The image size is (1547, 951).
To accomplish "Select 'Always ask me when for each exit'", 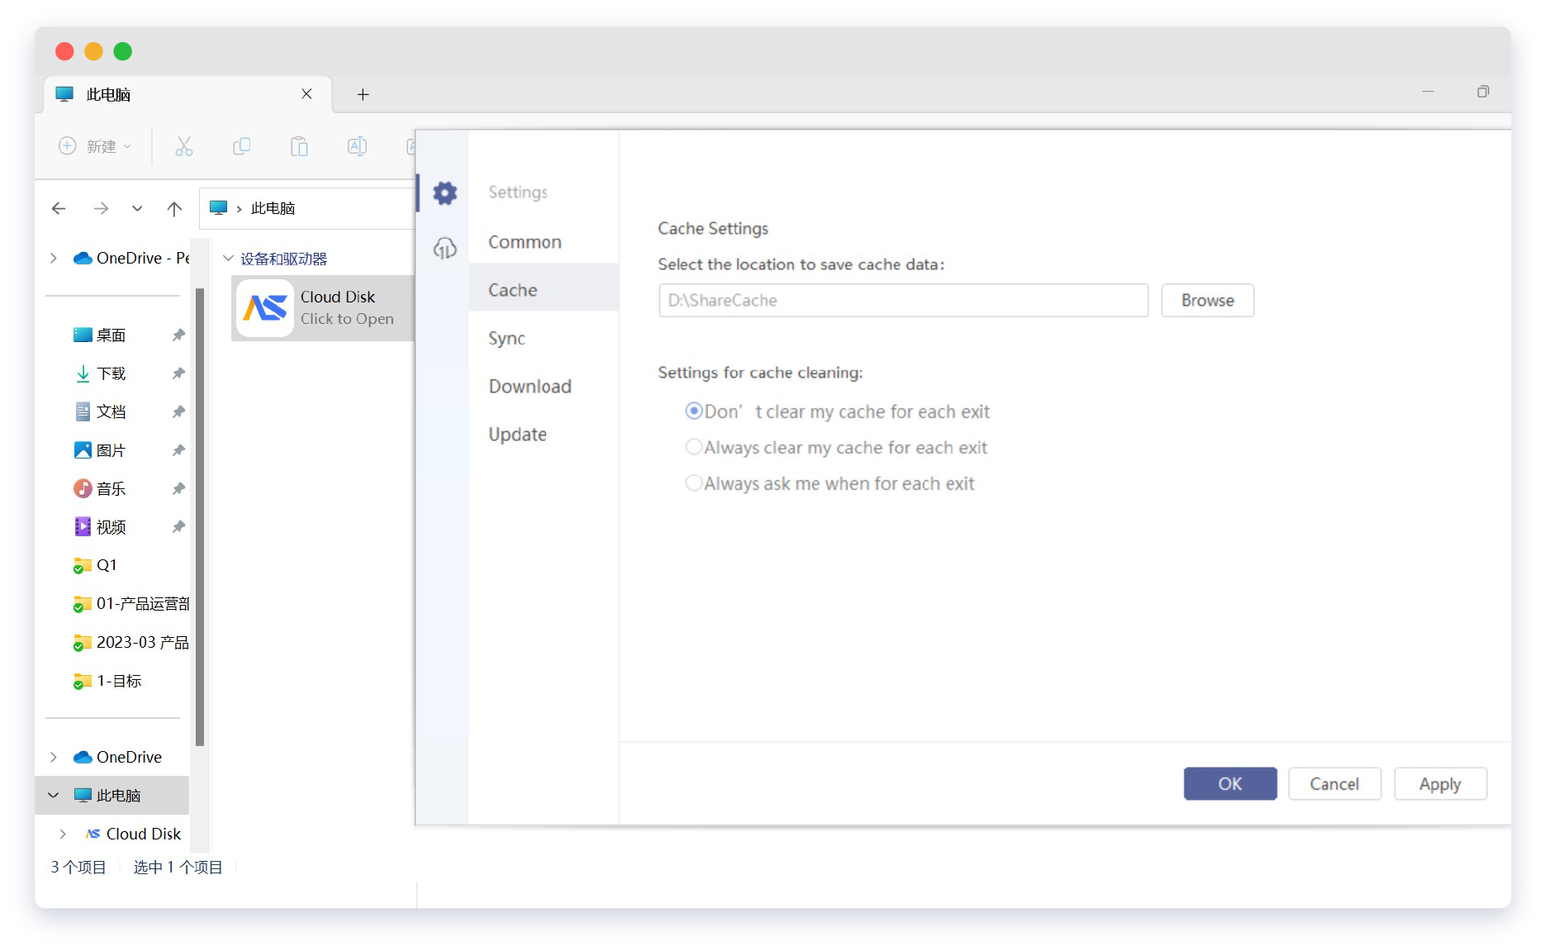I will (x=695, y=483).
